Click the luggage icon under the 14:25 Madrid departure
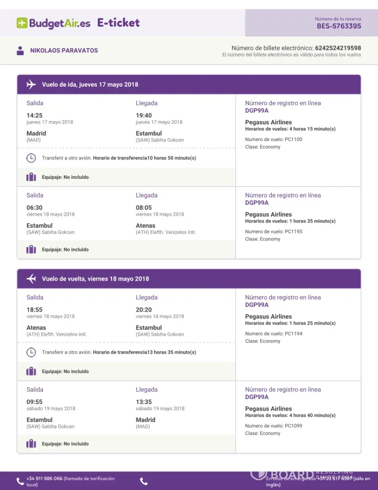378x490 pixels. 31,177
